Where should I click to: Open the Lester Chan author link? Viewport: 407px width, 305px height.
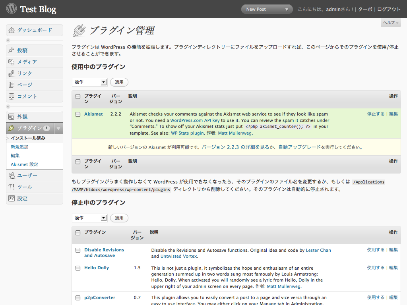pos(318,250)
